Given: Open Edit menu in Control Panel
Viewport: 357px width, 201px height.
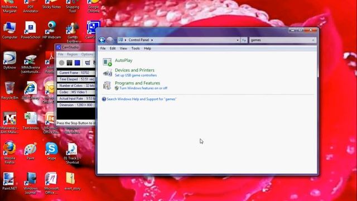Looking at the screenshot, I should (x=113, y=49).
